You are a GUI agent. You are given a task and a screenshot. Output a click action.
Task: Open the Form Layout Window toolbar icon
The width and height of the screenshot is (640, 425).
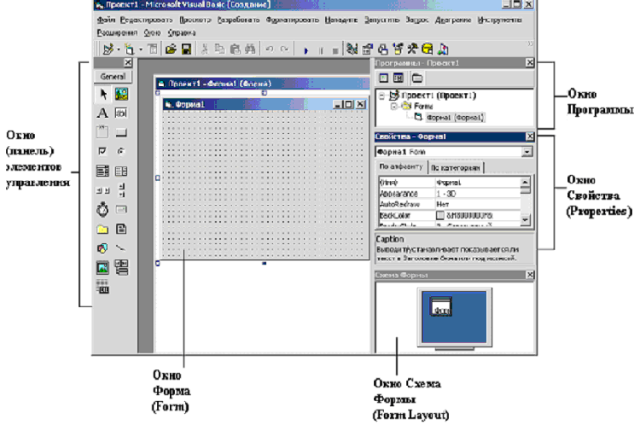pos(382,49)
